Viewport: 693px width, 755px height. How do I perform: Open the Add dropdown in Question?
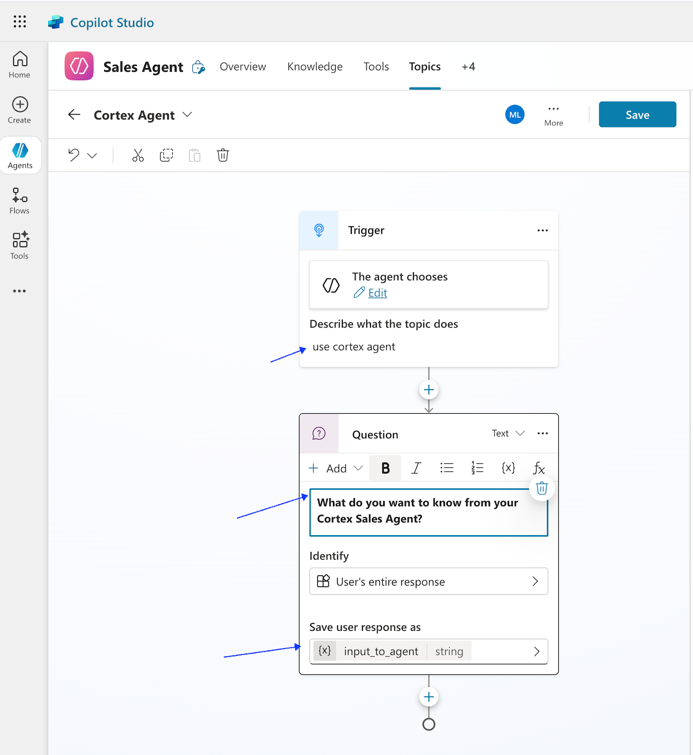(x=336, y=468)
